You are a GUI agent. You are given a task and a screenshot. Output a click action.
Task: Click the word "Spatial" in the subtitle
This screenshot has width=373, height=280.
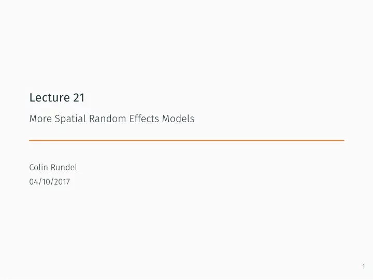[70, 119]
